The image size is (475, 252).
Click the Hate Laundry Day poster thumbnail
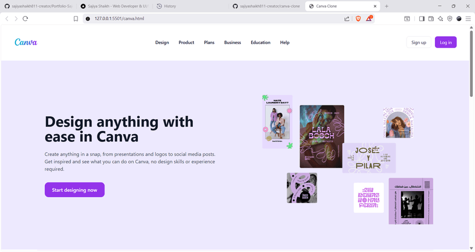[277, 122]
